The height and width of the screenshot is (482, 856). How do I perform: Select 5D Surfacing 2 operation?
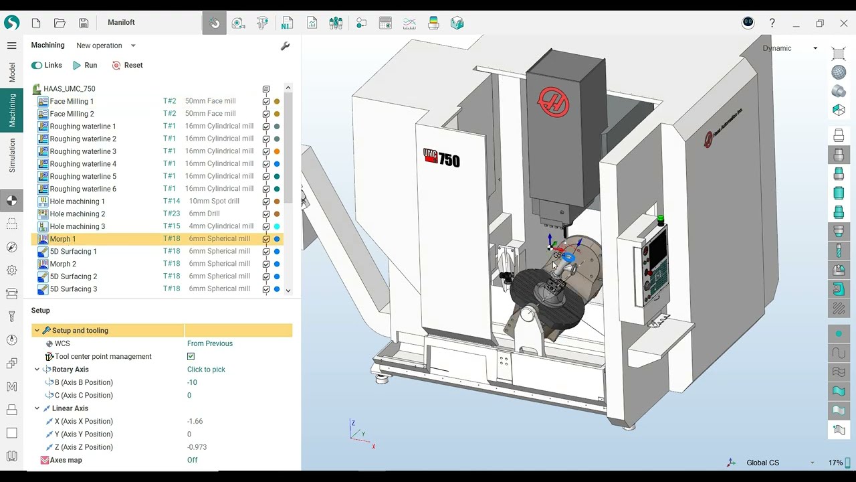tap(73, 276)
